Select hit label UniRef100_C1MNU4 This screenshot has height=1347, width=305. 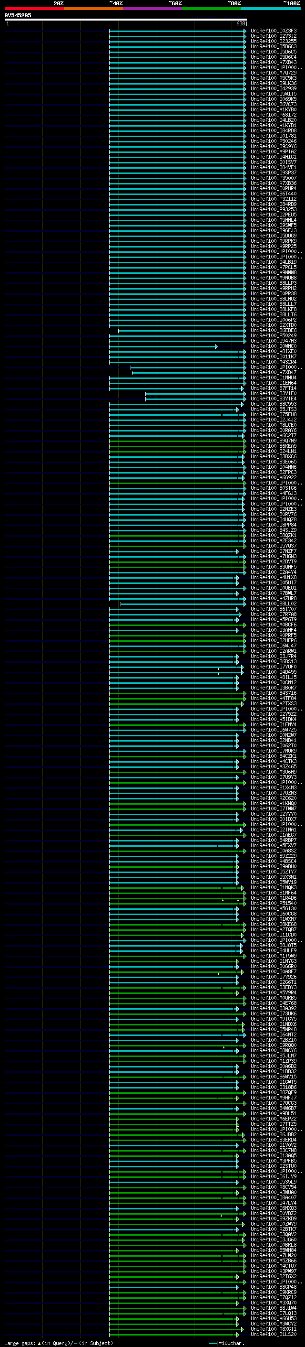(x=273, y=378)
